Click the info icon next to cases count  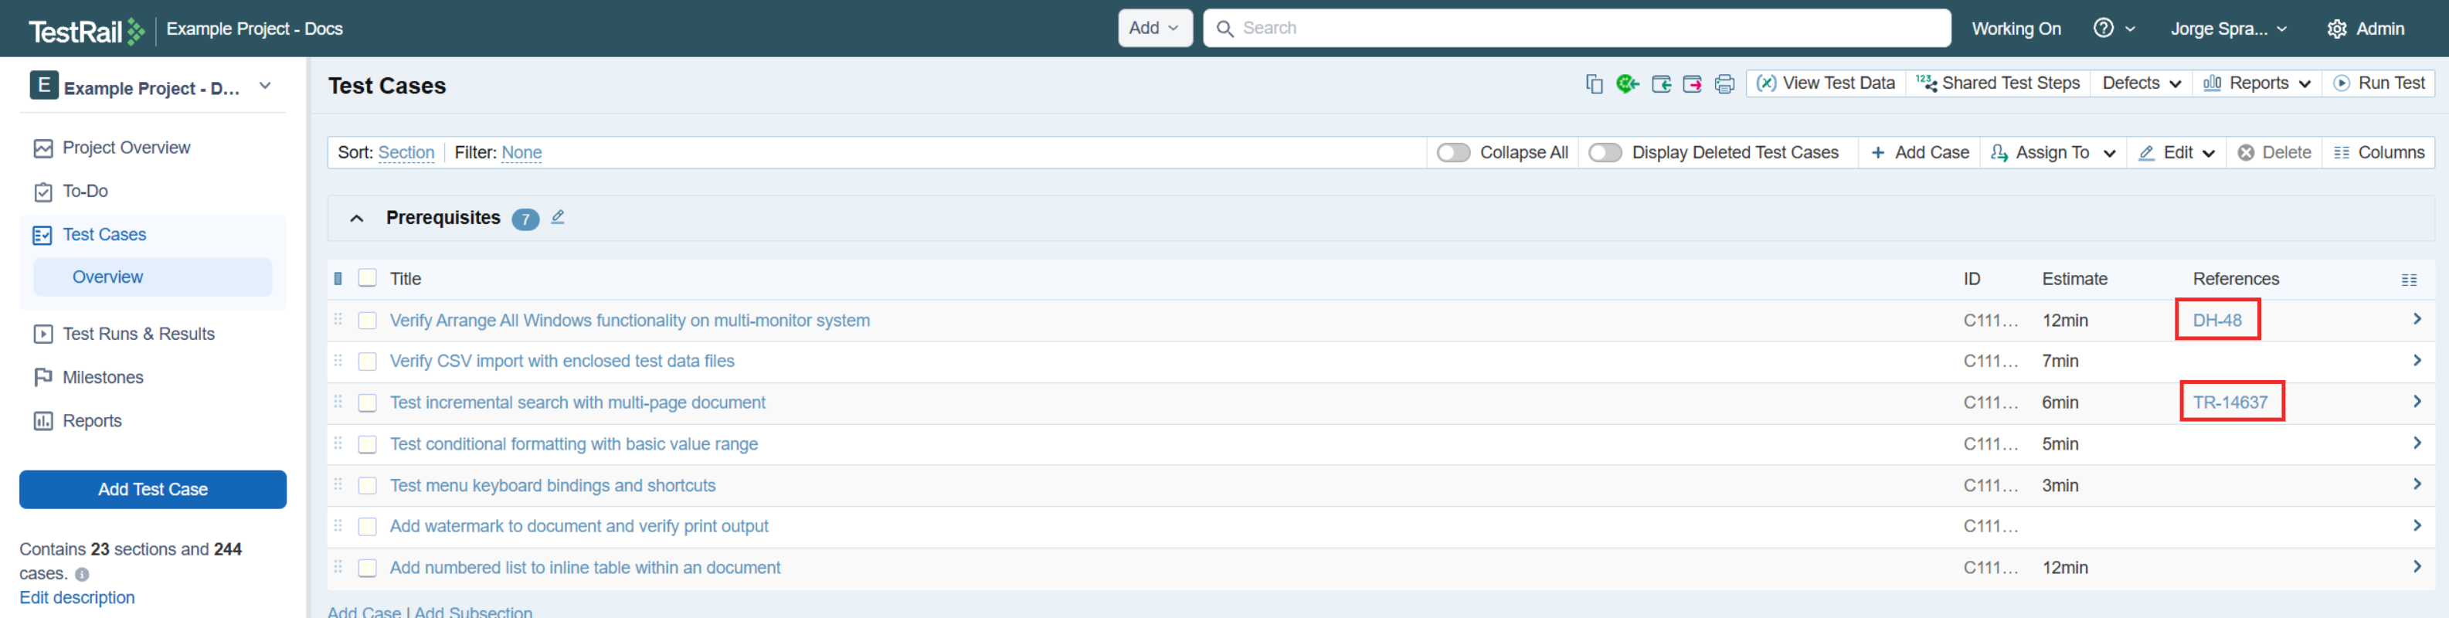(83, 574)
